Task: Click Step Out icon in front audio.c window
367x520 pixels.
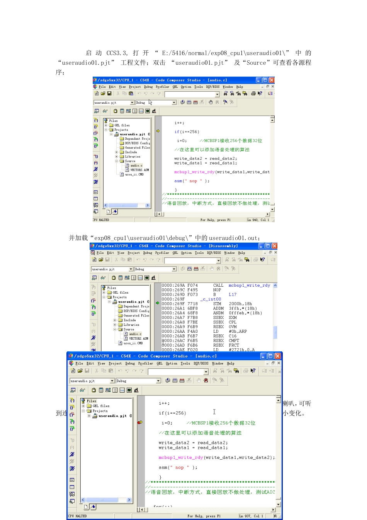Action: 72,414
